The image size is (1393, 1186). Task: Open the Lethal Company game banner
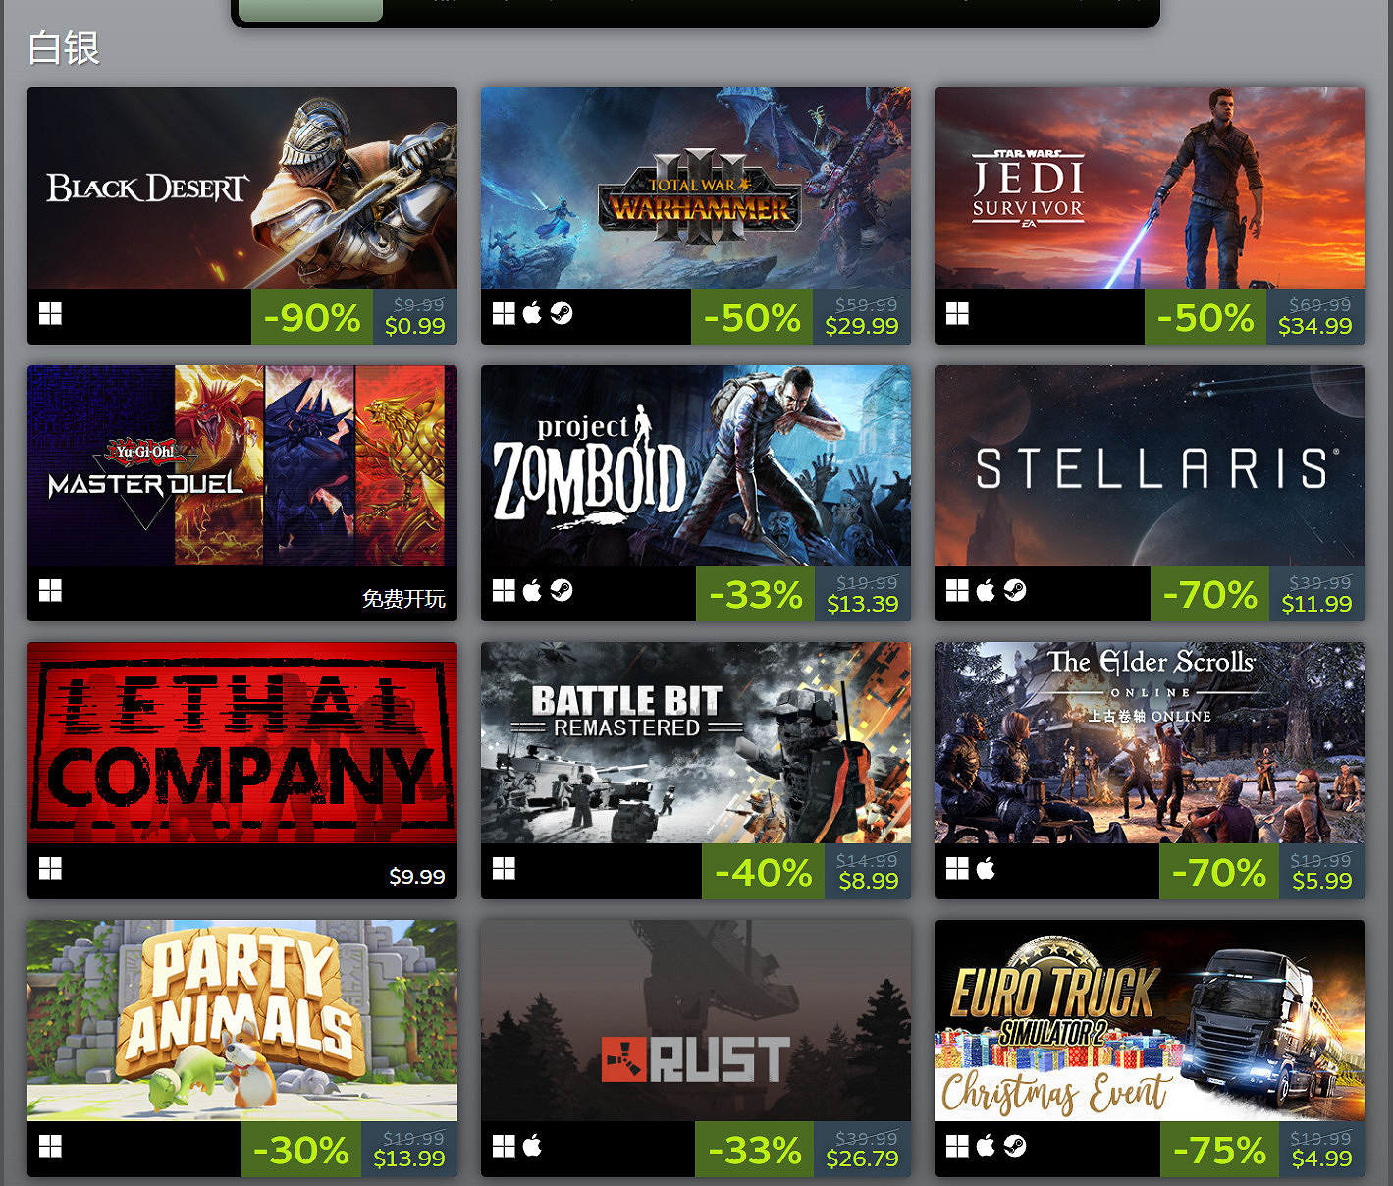click(242, 743)
